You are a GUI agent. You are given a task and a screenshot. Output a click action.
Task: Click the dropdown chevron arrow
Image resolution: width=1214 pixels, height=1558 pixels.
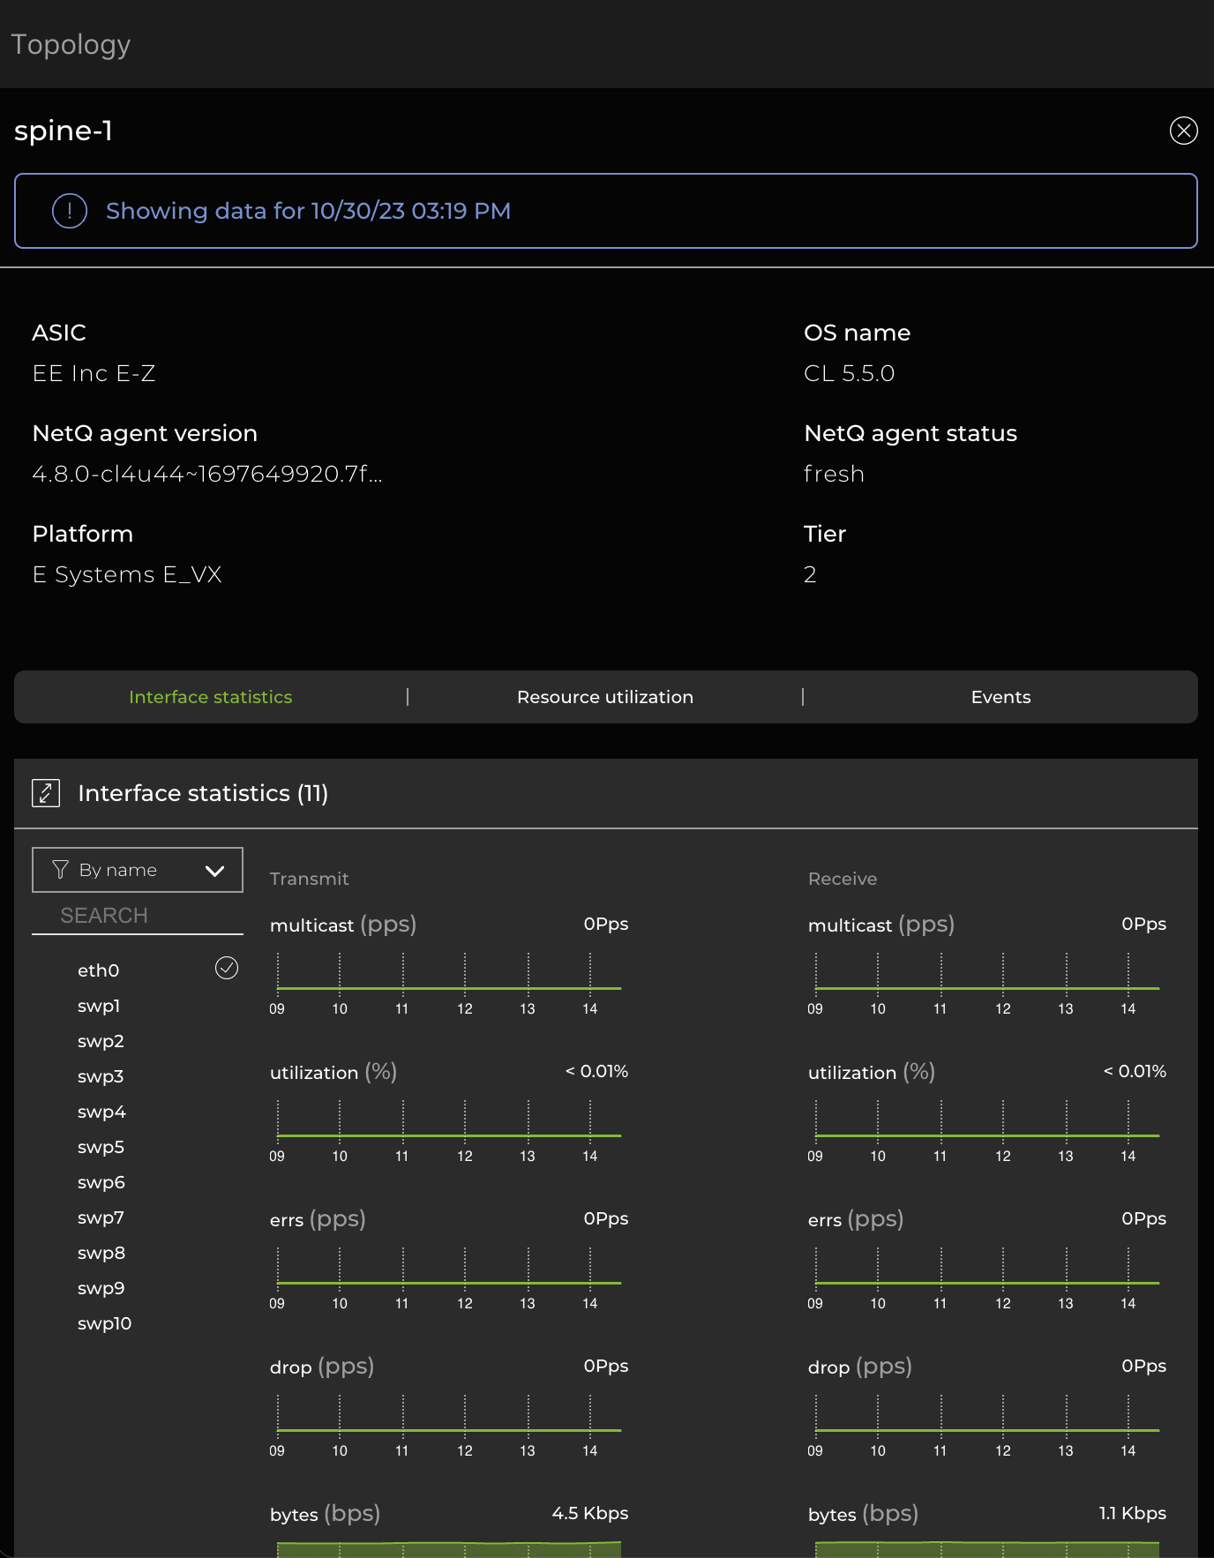214,871
